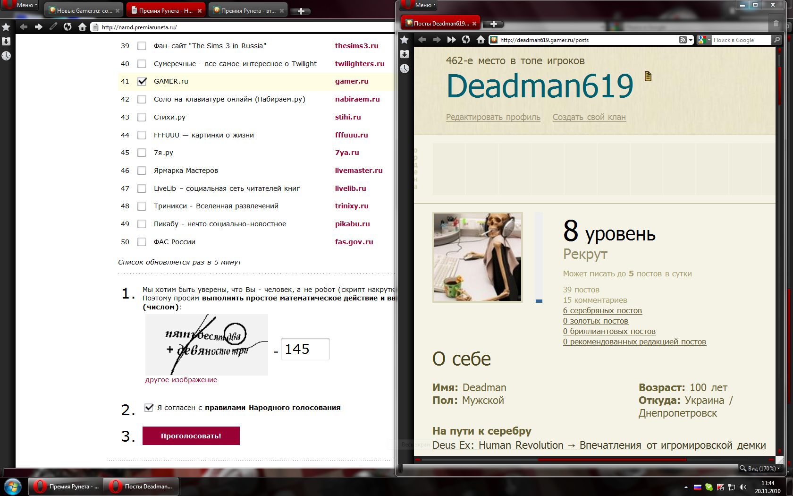Viewport: 793px width, 496px height.
Task: Open Windows Start button
Action: click(x=13, y=487)
